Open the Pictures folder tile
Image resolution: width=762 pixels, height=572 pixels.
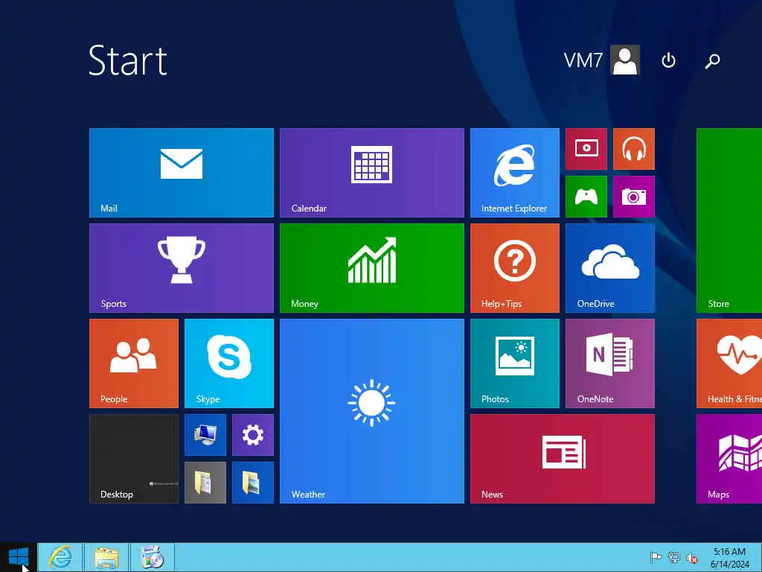coord(253,483)
